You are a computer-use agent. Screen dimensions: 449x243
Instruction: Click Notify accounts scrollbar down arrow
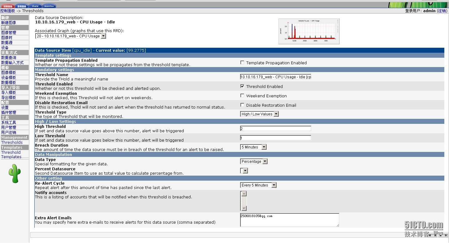pos(244,208)
